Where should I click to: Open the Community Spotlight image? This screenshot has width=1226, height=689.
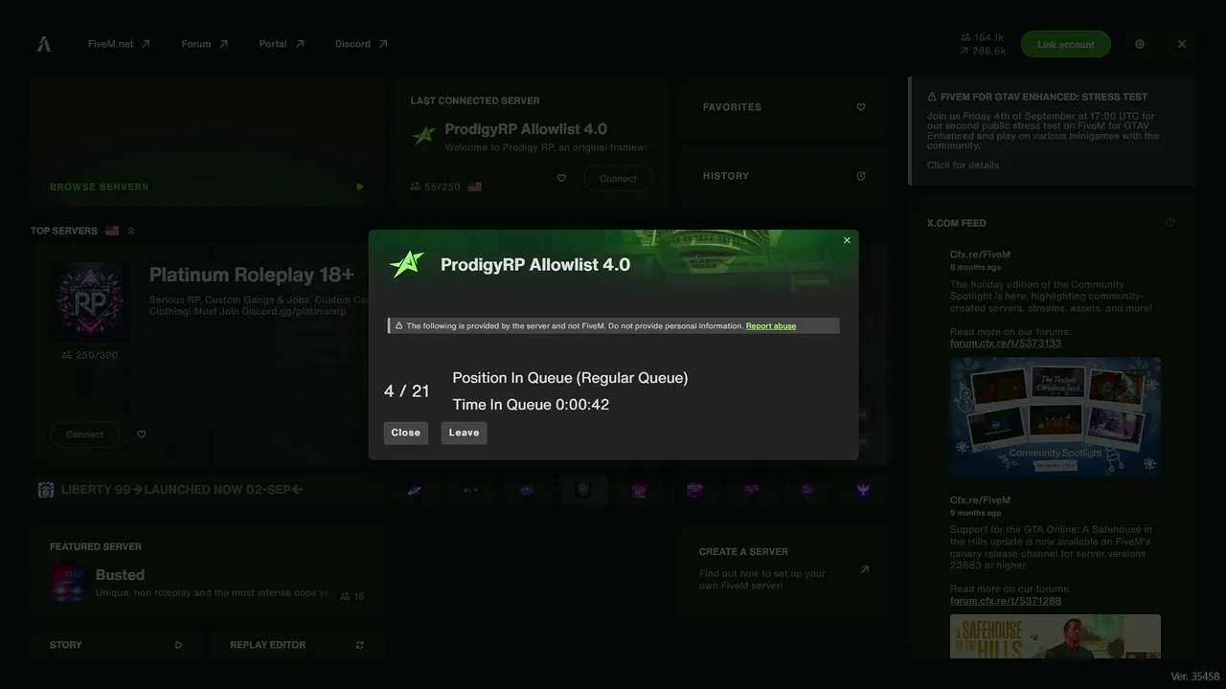1056,417
